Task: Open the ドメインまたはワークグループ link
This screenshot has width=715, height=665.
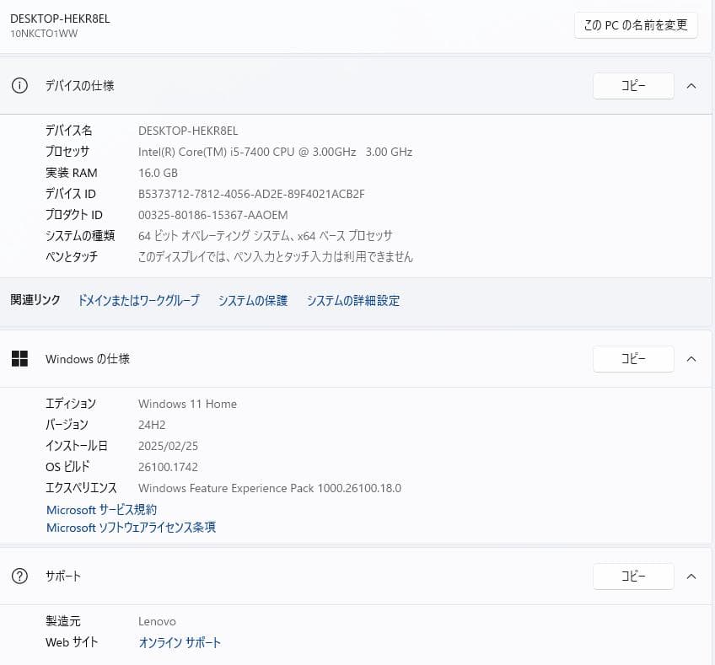Action: [x=138, y=300]
